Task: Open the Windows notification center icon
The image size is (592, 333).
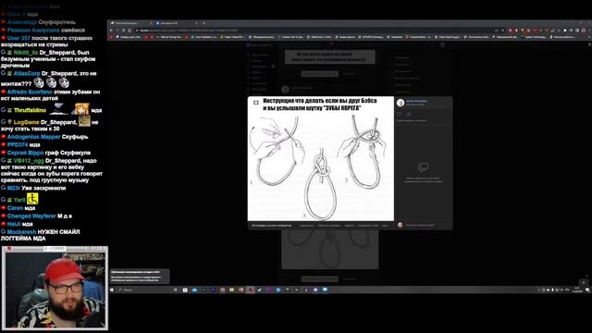Action: pyautogui.click(x=587, y=290)
